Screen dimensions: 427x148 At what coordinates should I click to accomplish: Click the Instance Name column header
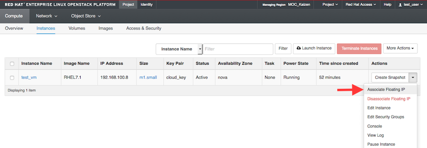point(37,64)
